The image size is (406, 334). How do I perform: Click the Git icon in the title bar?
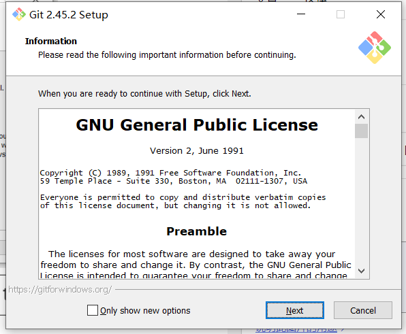[x=19, y=14]
